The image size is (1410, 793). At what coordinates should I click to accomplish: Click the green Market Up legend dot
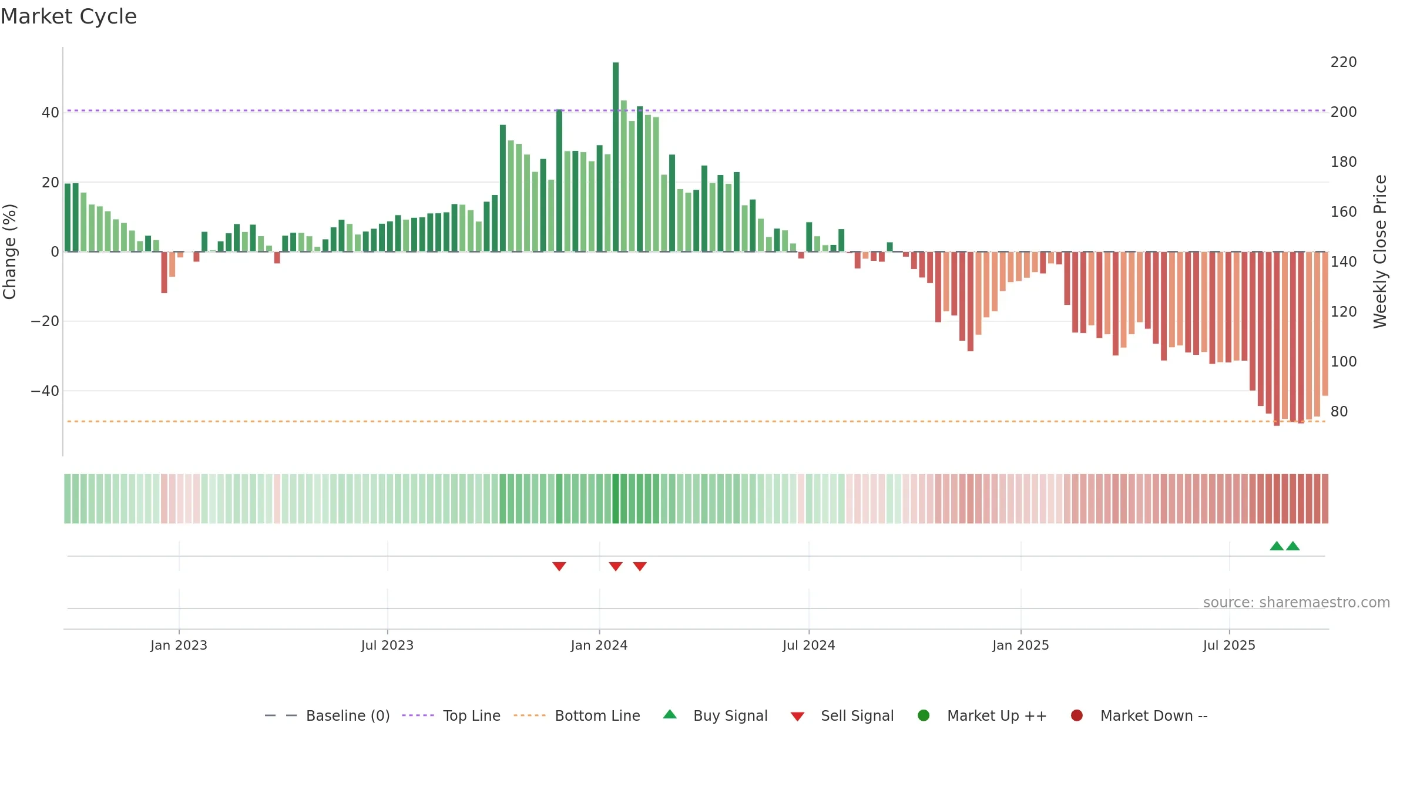click(x=924, y=715)
